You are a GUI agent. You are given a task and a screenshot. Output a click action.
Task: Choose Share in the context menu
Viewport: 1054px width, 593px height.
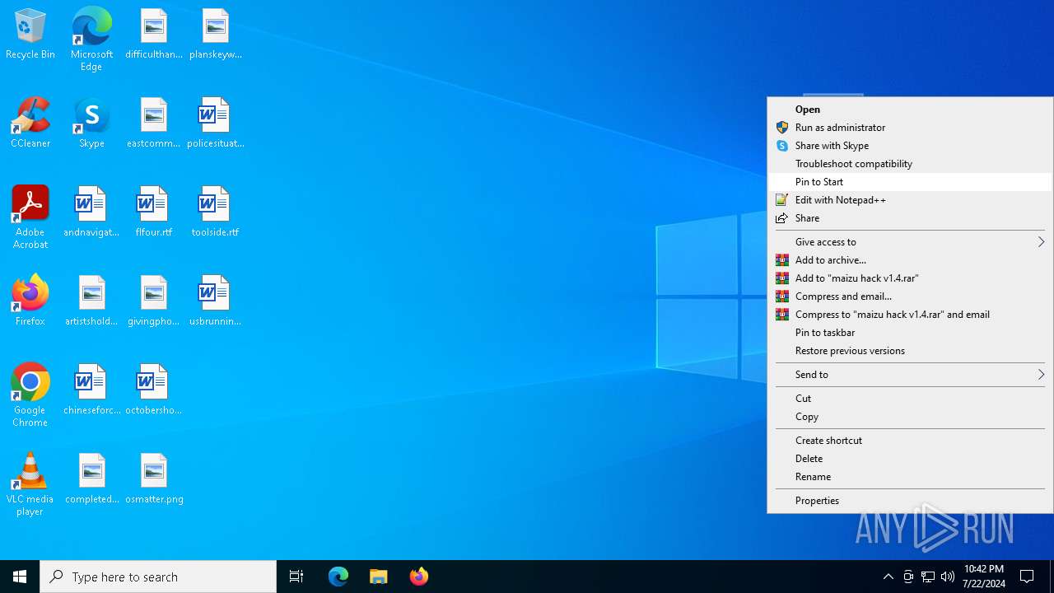pos(910,218)
